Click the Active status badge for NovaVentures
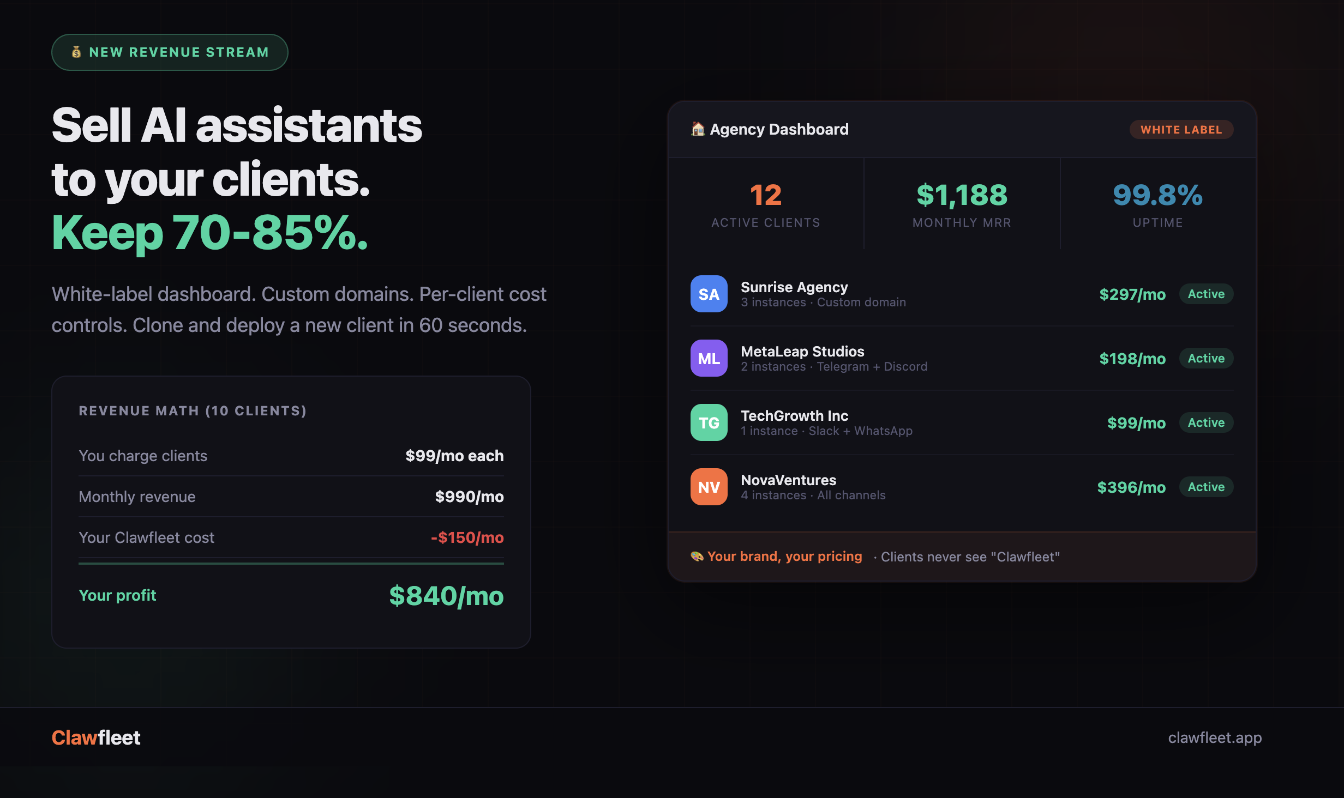Viewport: 1344px width, 798px height. [x=1206, y=487]
